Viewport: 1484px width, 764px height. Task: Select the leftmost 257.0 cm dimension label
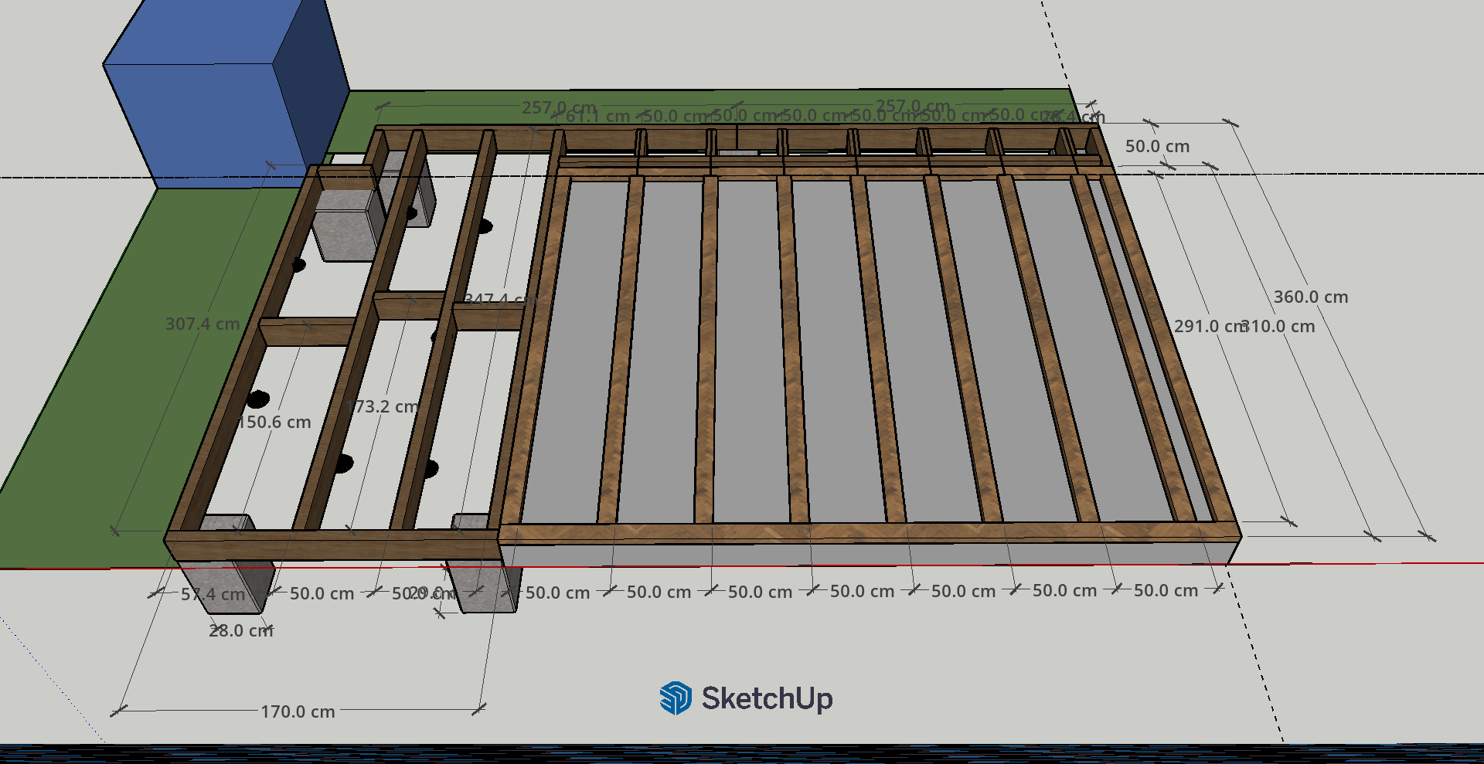point(558,107)
